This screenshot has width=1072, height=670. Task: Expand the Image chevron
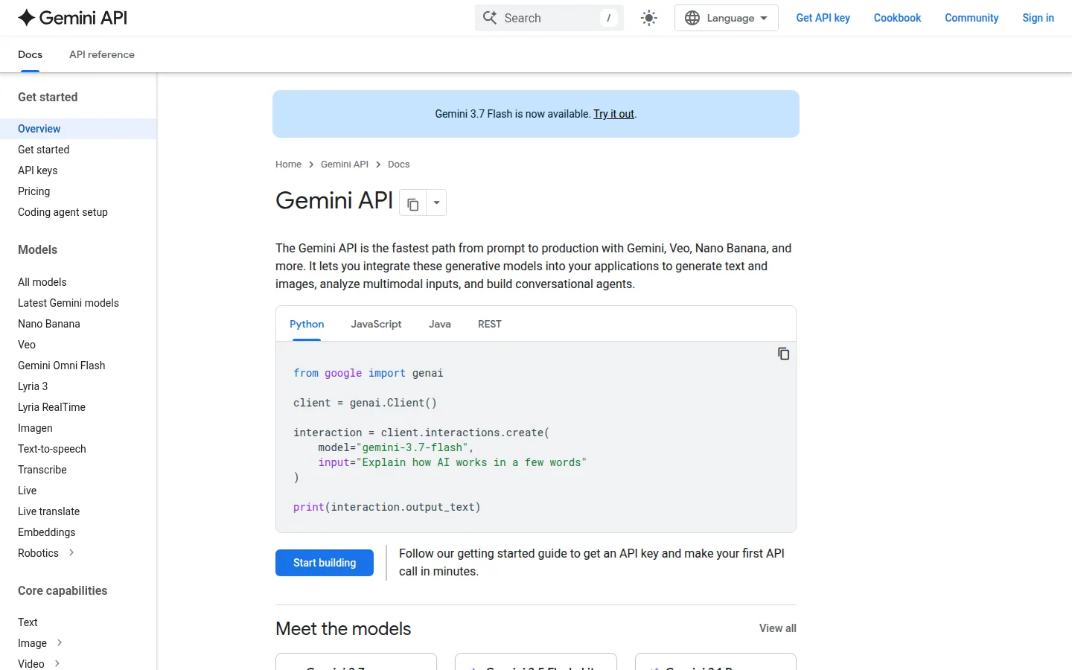click(x=60, y=642)
